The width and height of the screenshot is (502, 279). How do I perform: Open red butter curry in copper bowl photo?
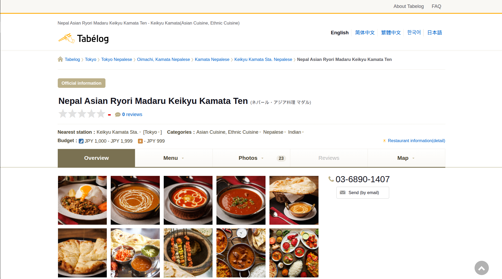188,200
